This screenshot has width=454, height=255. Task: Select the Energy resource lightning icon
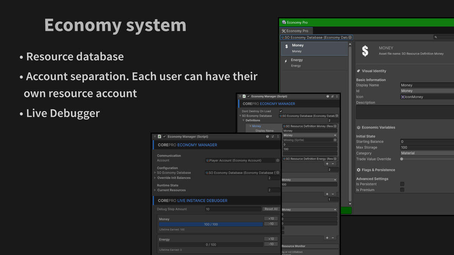286,61
